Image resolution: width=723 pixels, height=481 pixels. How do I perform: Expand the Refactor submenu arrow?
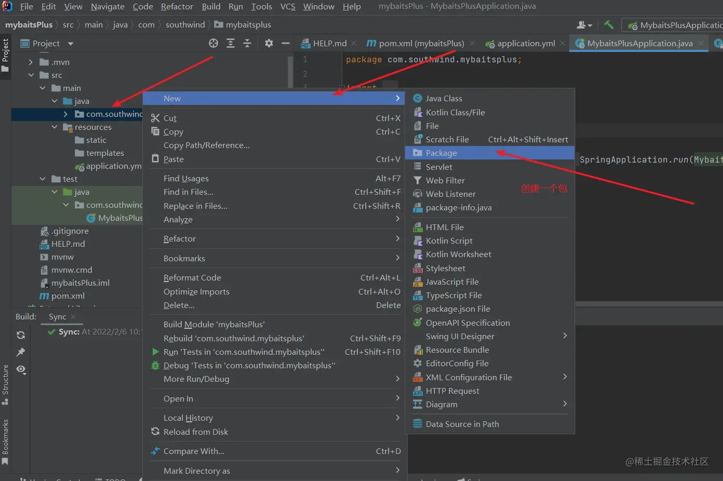click(398, 238)
